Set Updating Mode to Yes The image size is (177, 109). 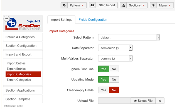[104, 79]
